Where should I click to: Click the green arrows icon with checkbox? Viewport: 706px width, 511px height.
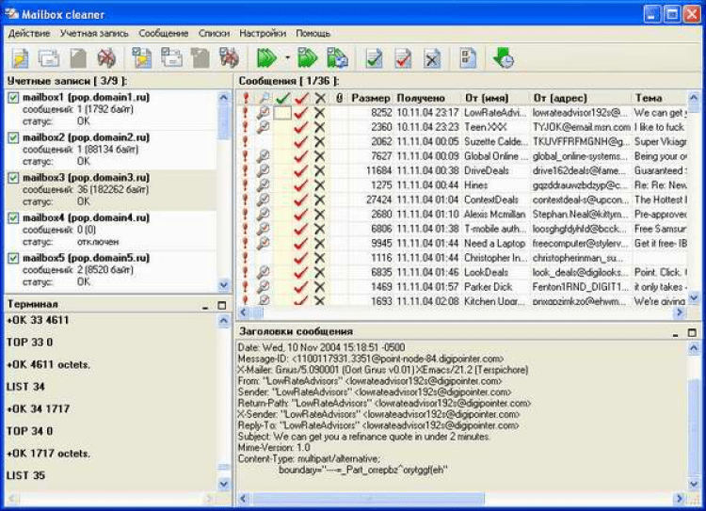coord(308,58)
